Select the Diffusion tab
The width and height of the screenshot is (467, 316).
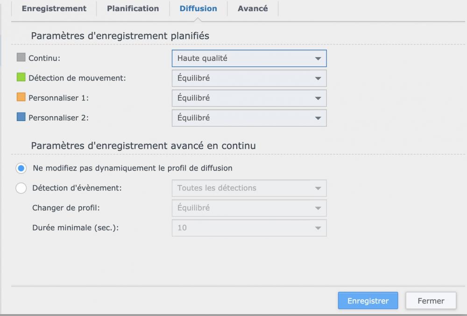pos(198,8)
